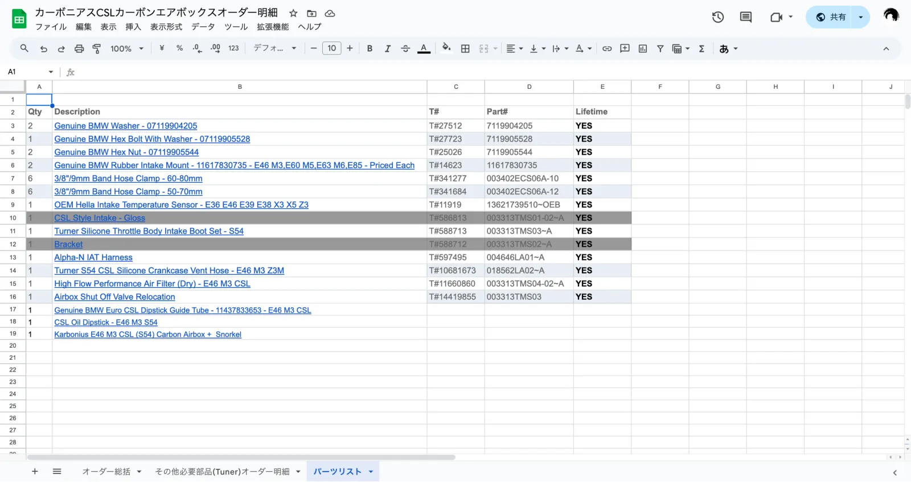Image resolution: width=911 pixels, height=482 pixels.
Task: Open the comments panel icon
Action: pos(746,17)
